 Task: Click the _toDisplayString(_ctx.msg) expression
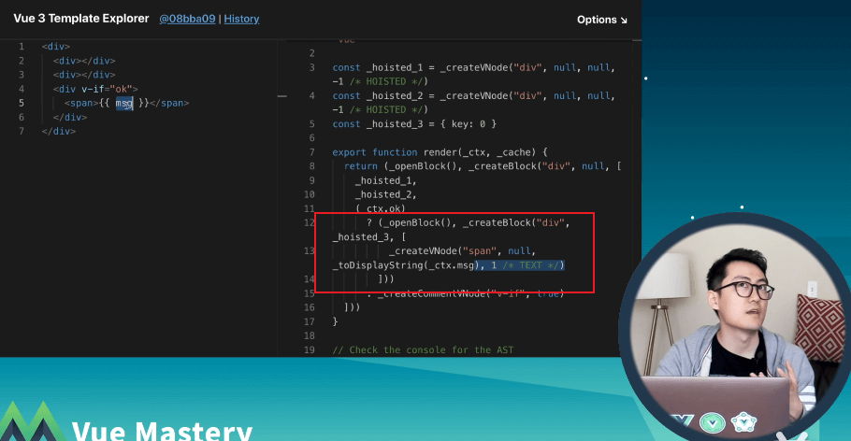click(x=406, y=265)
